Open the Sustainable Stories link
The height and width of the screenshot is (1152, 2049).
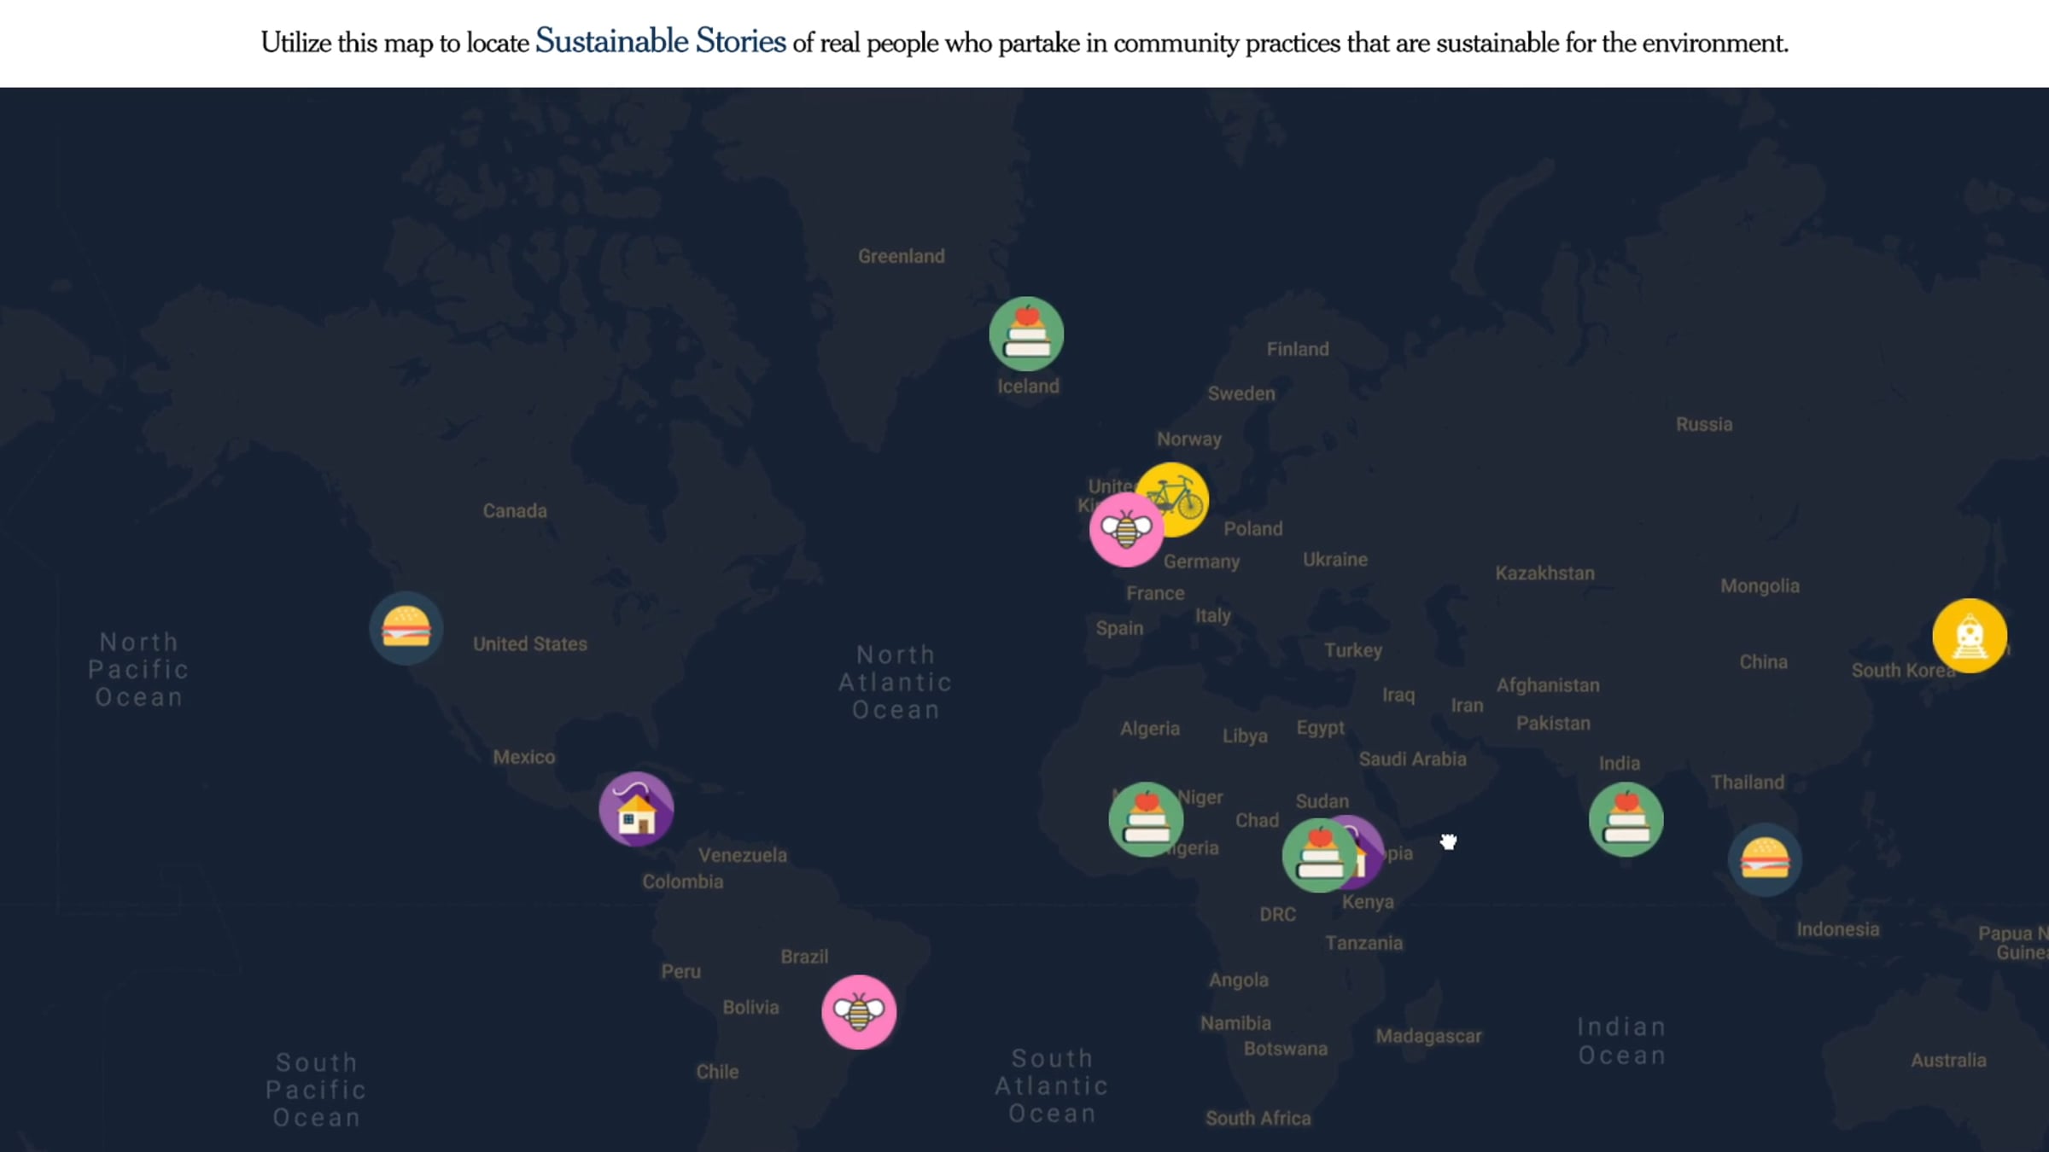[660, 41]
